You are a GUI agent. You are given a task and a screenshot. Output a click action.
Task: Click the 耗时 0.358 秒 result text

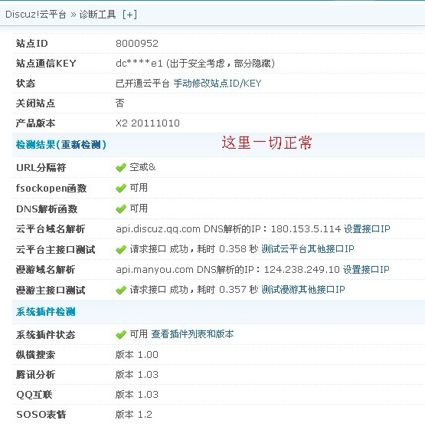[x=227, y=248]
